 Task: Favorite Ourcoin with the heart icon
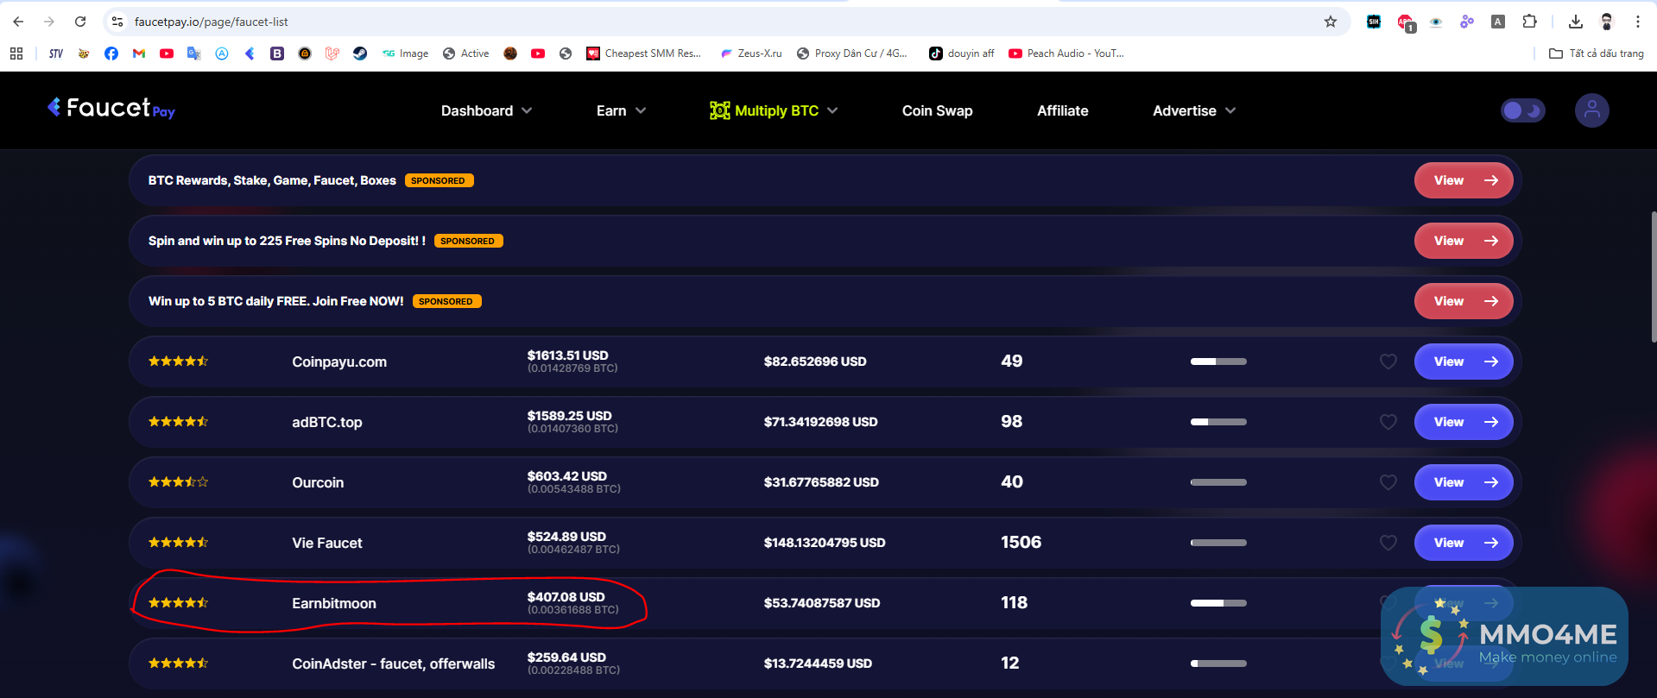tap(1388, 482)
